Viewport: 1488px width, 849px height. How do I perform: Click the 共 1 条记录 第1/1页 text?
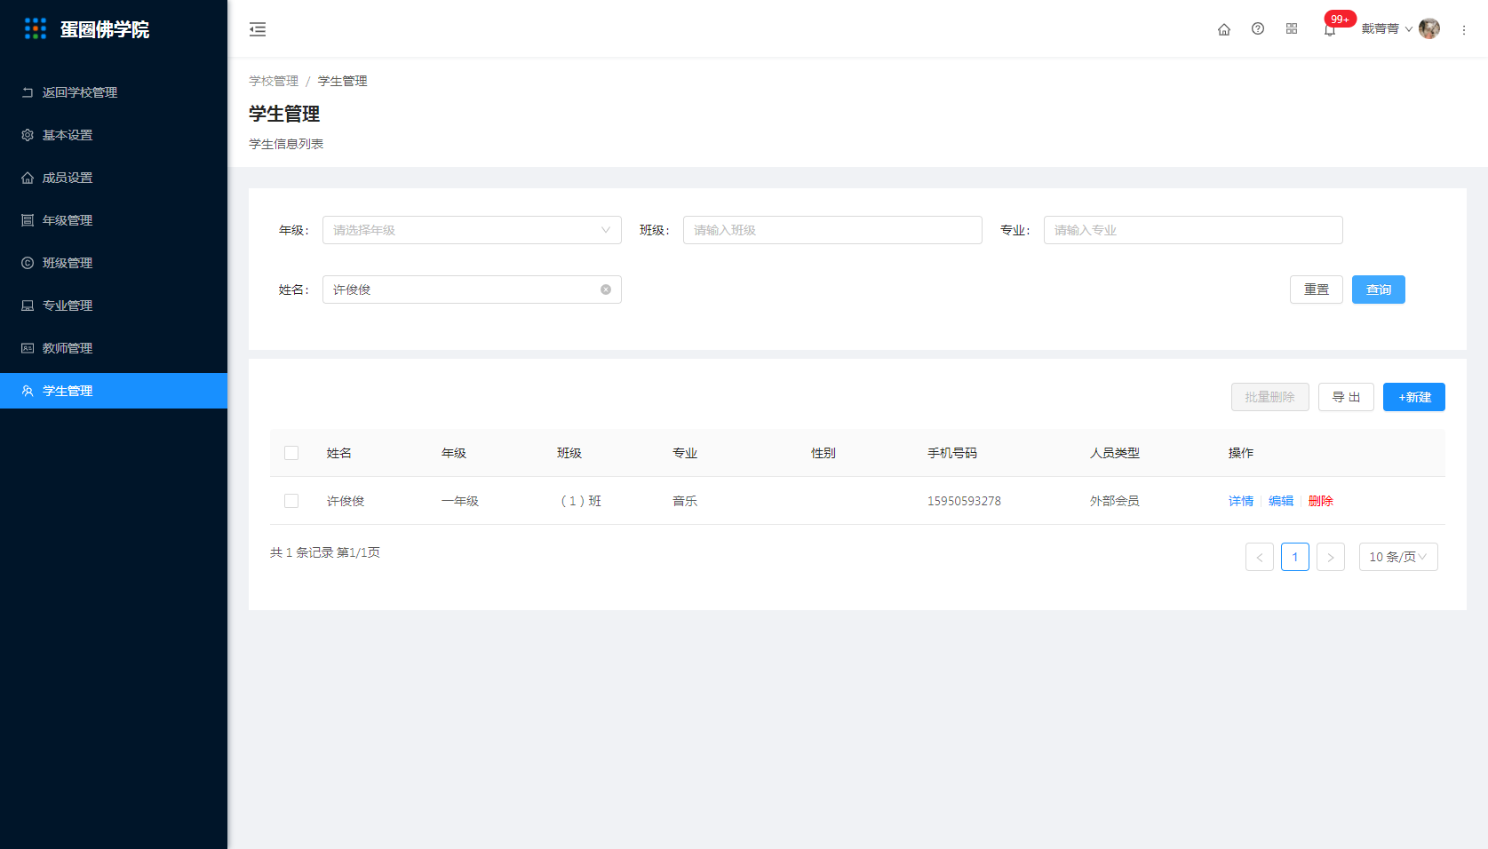pyautogui.click(x=325, y=552)
